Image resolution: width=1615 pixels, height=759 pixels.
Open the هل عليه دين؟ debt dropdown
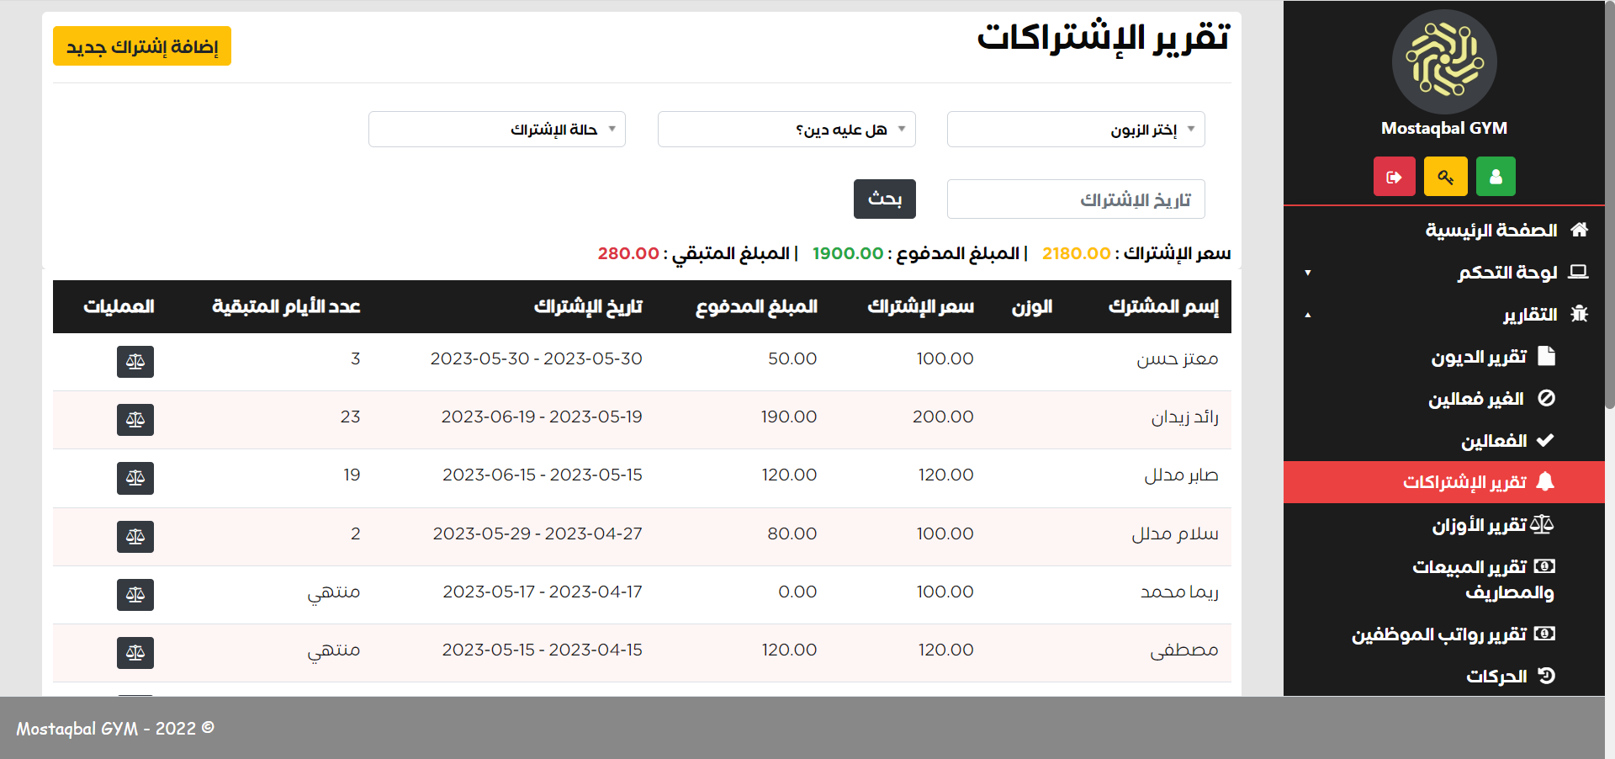tap(786, 130)
